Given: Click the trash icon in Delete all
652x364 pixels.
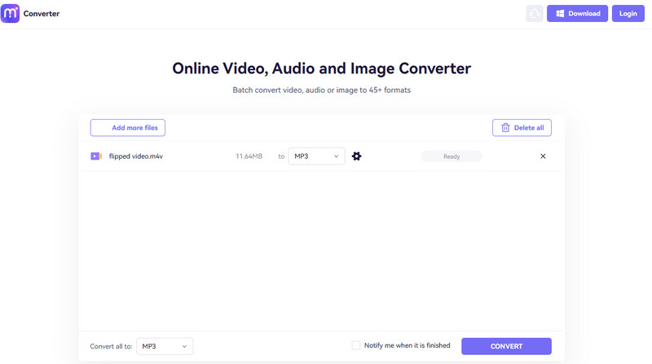Looking at the screenshot, I should 505,128.
